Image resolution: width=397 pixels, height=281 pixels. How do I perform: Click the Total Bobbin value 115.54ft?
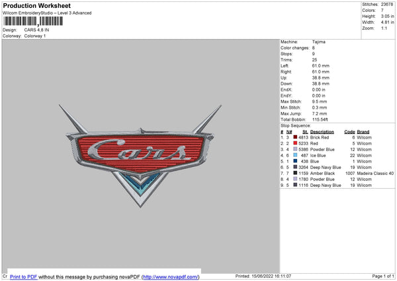pos(320,119)
